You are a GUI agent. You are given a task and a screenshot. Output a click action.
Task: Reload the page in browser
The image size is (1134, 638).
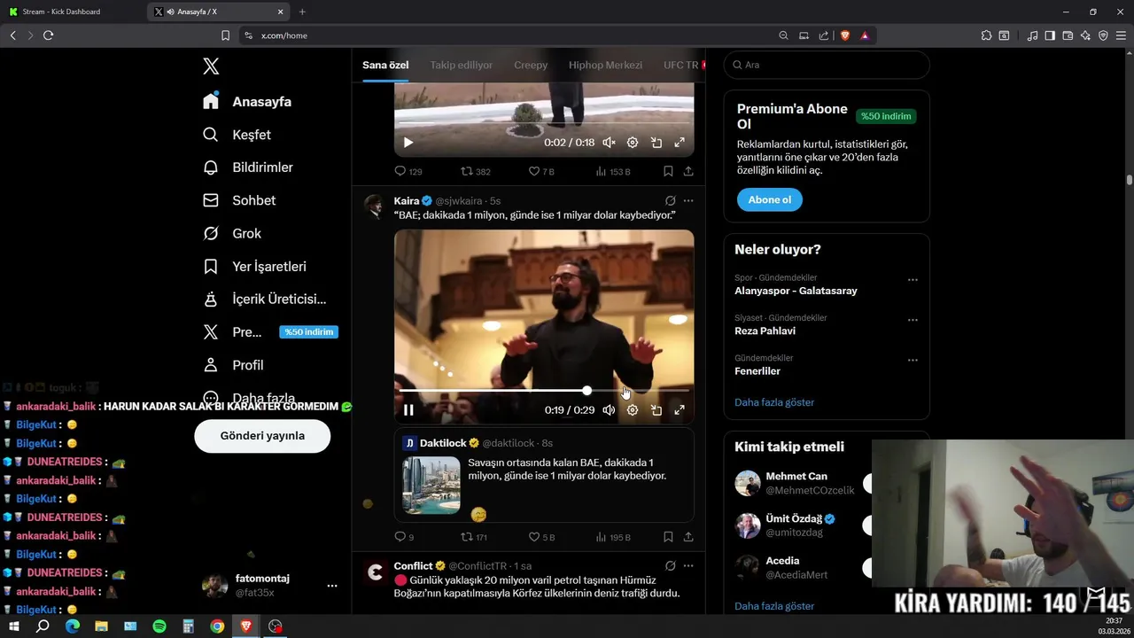pyautogui.click(x=48, y=35)
